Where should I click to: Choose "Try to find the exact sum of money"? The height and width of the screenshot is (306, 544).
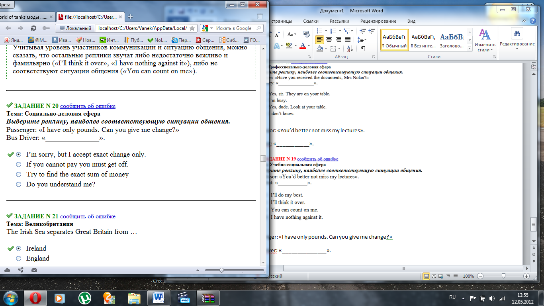coord(18,174)
